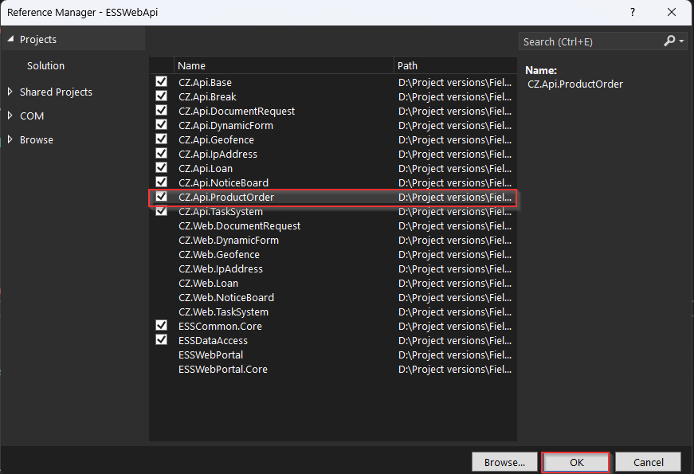694x474 pixels.
Task: Uncheck the CZ.Api.Base checkbox
Action: (162, 82)
